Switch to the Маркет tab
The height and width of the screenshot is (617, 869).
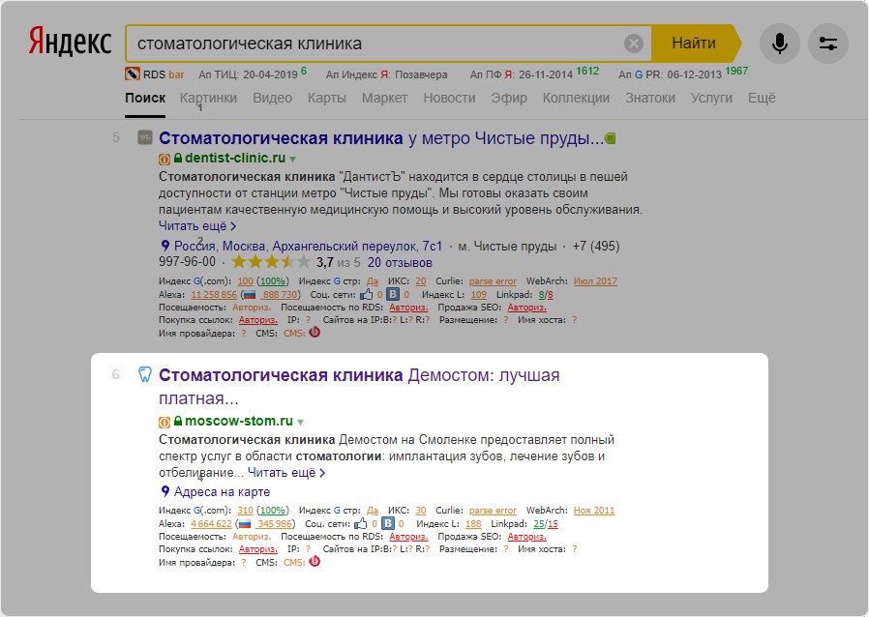pyautogui.click(x=384, y=98)
